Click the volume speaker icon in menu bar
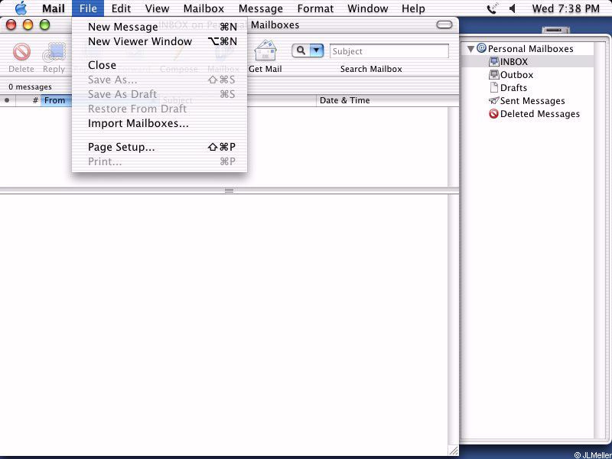Viewport: 612px width, 459px height. (513, 8)
